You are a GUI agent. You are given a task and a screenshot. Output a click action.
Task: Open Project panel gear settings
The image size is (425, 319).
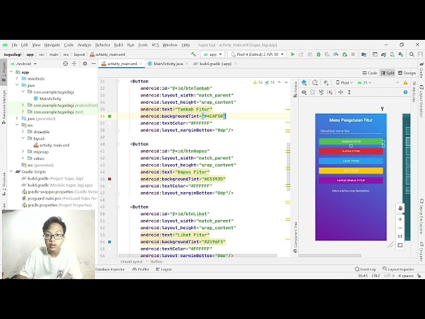coord(85,64)
